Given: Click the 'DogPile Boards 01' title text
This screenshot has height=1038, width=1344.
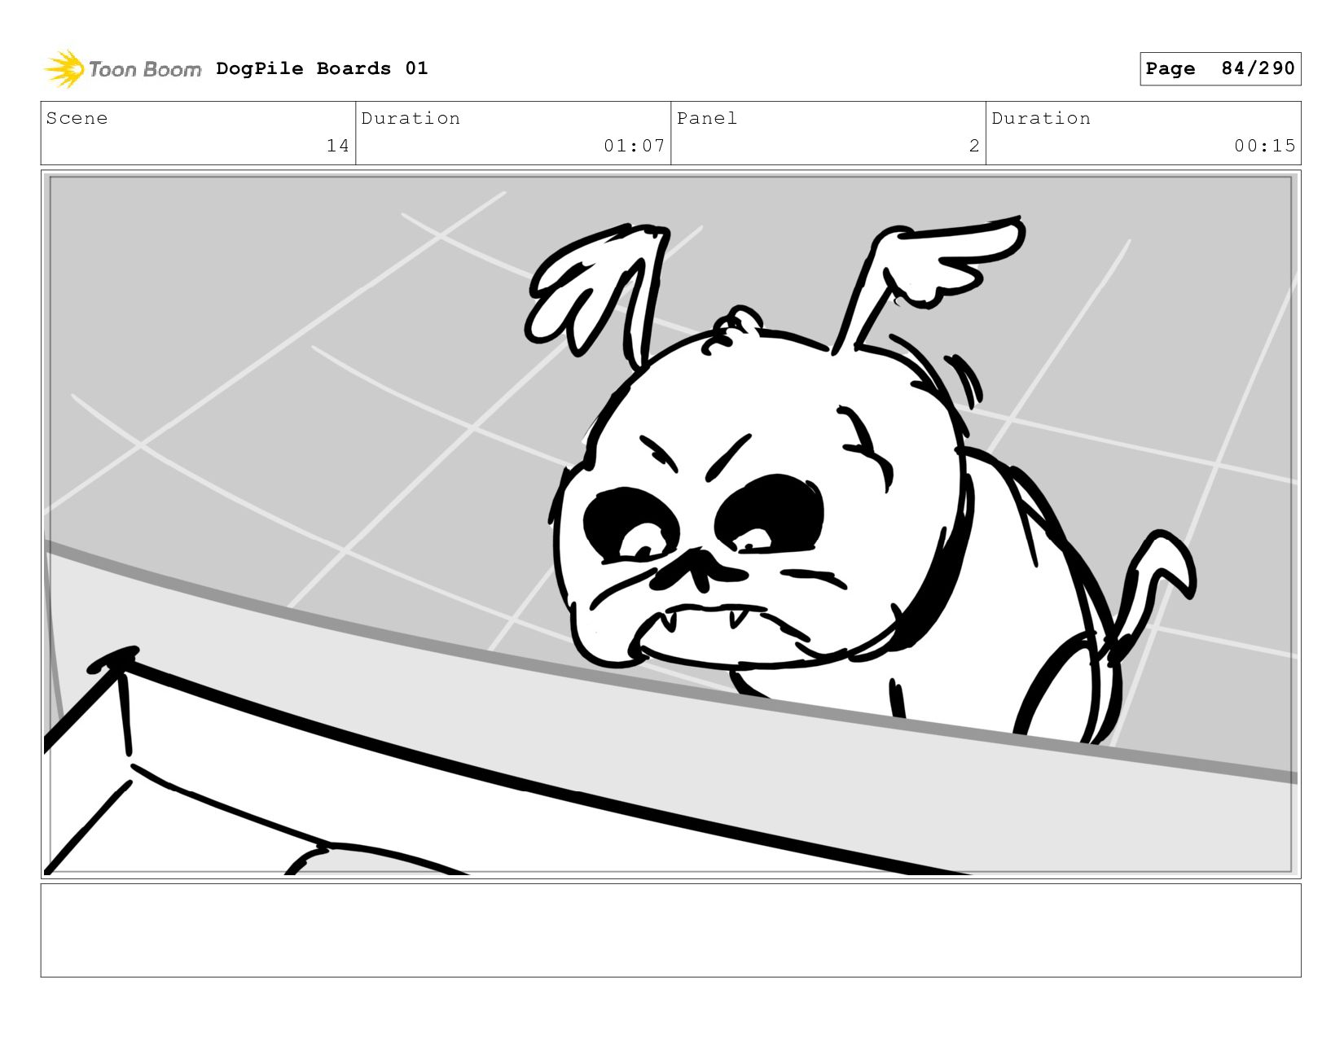Looking at the screenshot, I should click(x=322, y=68).
